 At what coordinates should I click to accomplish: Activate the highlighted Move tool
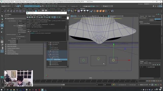(x=2, y=25)
